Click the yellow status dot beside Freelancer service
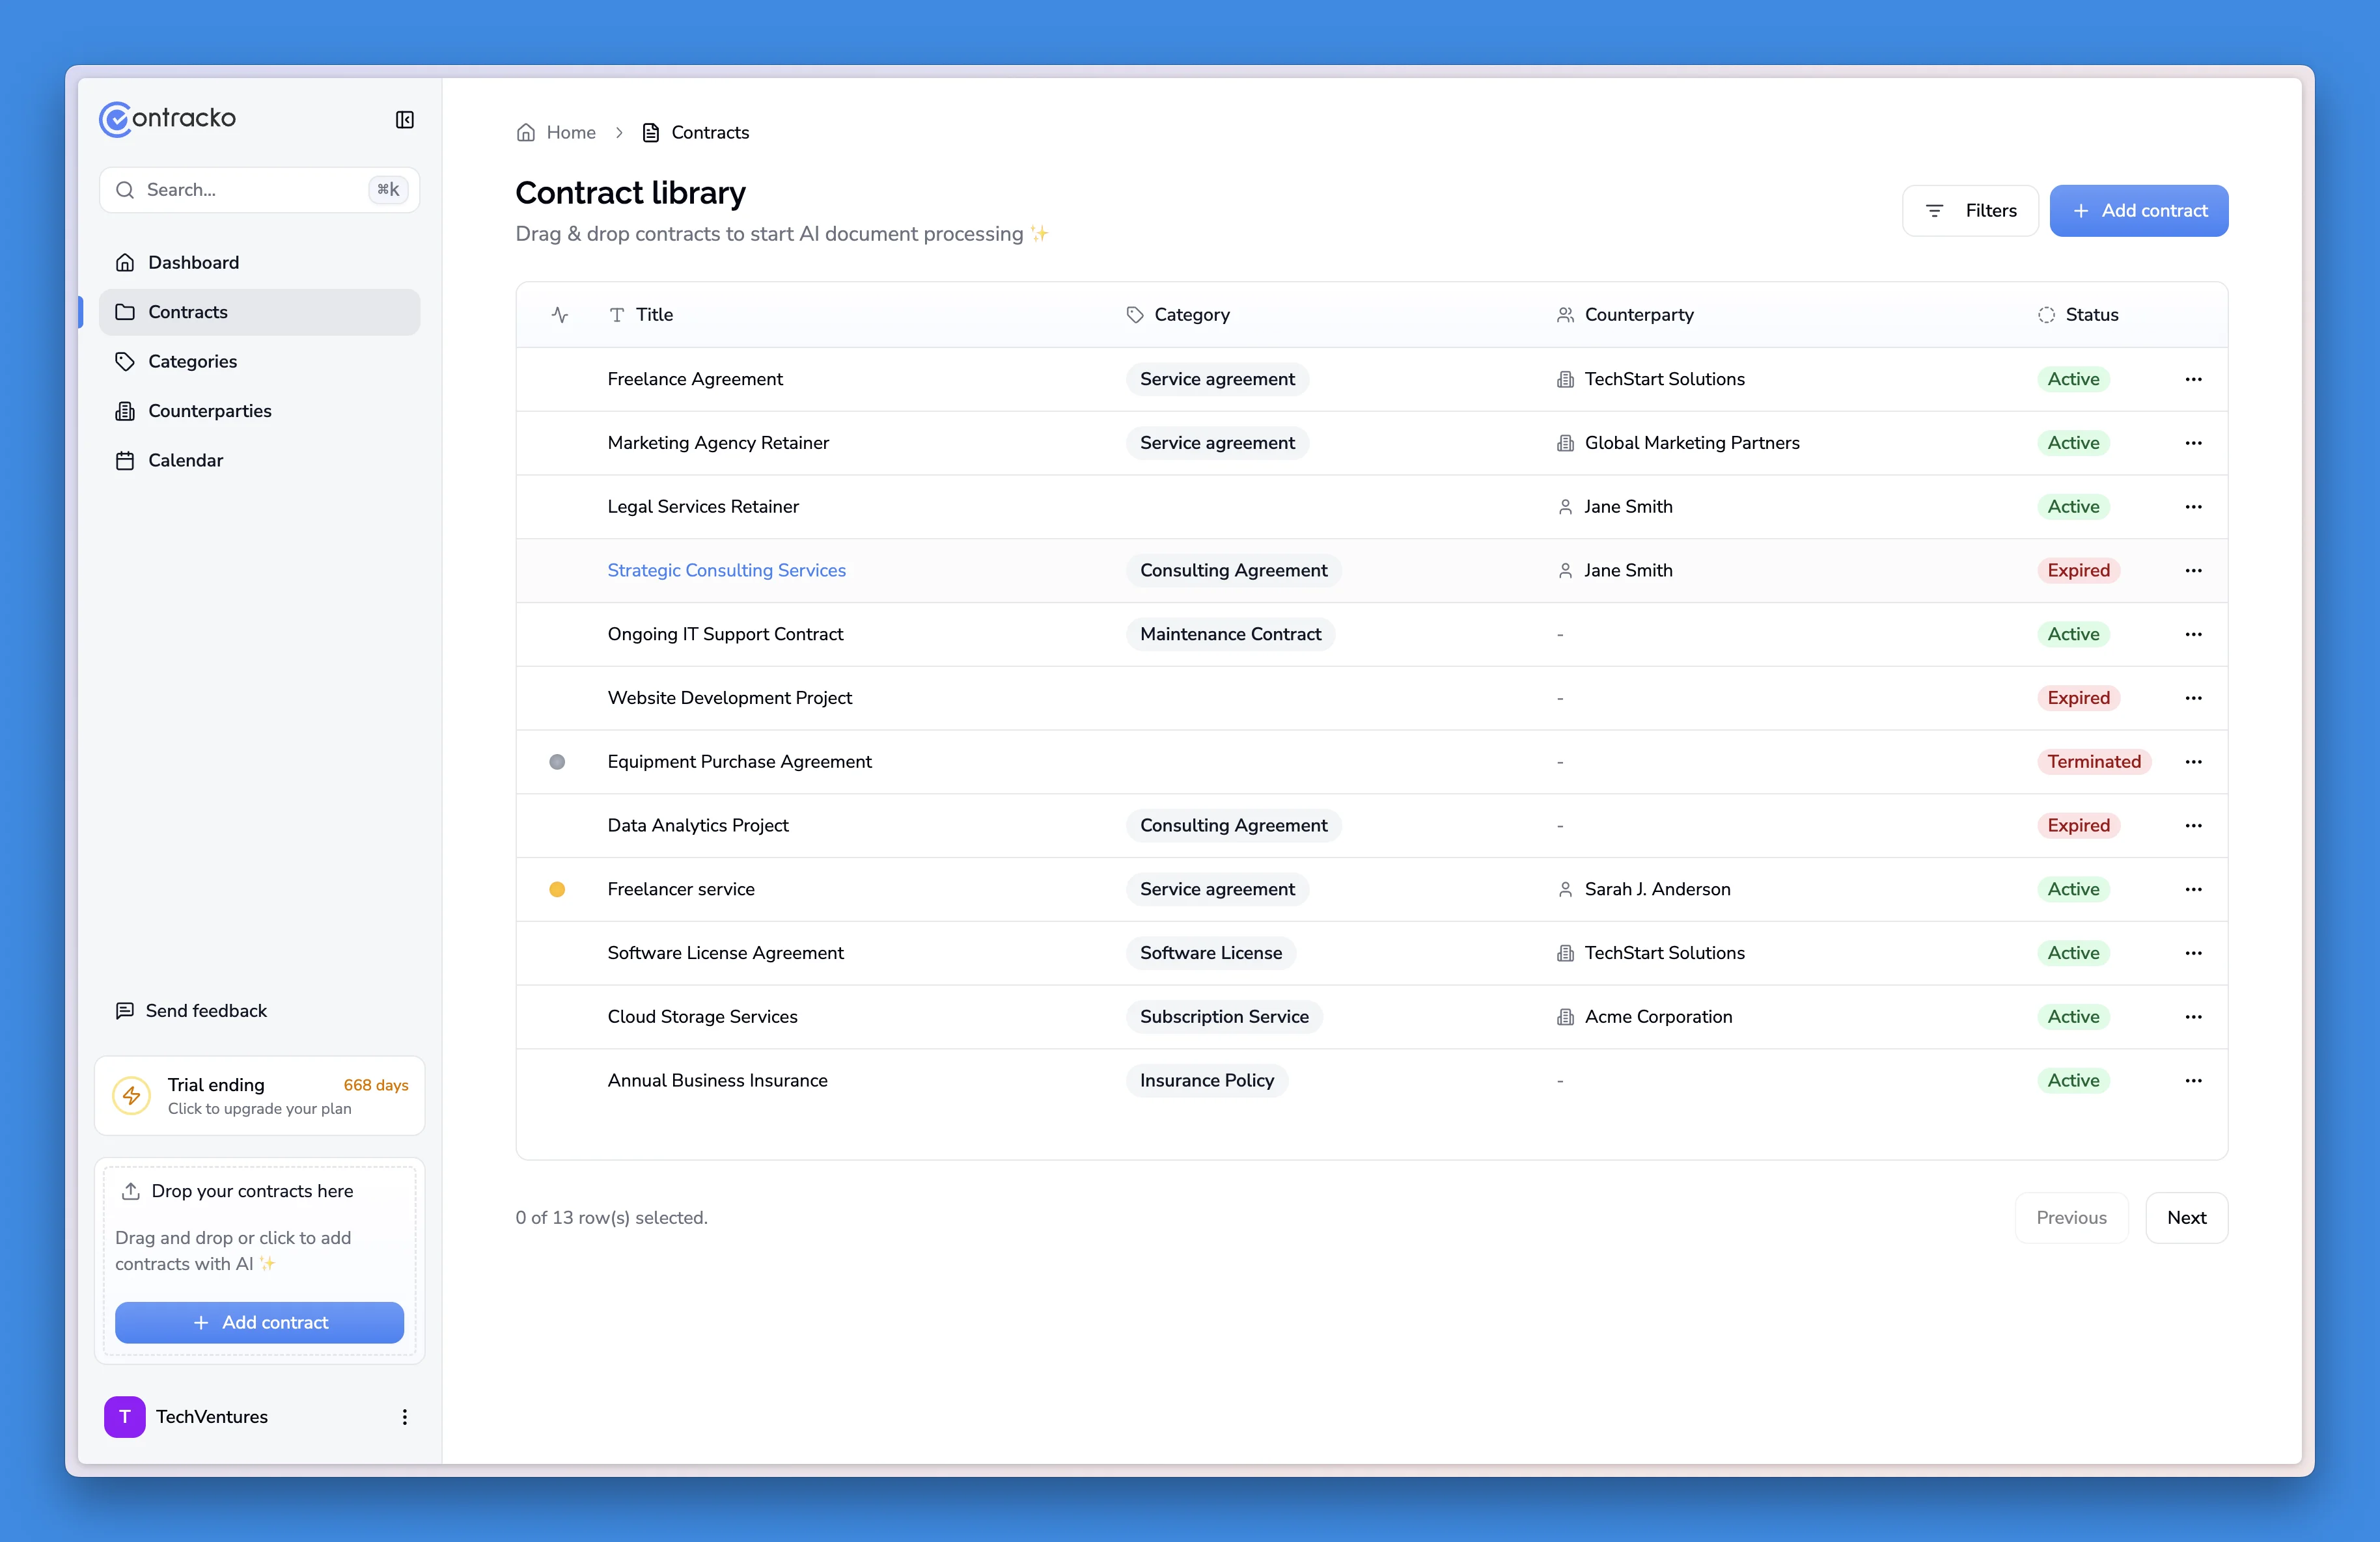The height and width of the screenshot is (1542, 2380). (x=557, y=888)
